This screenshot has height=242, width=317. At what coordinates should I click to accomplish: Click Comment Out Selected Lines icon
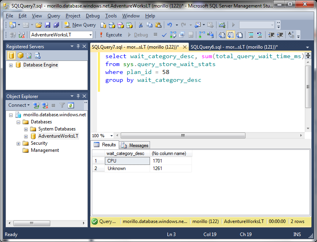click(x=251, y=35)
